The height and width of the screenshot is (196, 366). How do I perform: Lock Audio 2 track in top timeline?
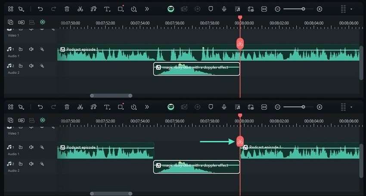coord(21,66)
